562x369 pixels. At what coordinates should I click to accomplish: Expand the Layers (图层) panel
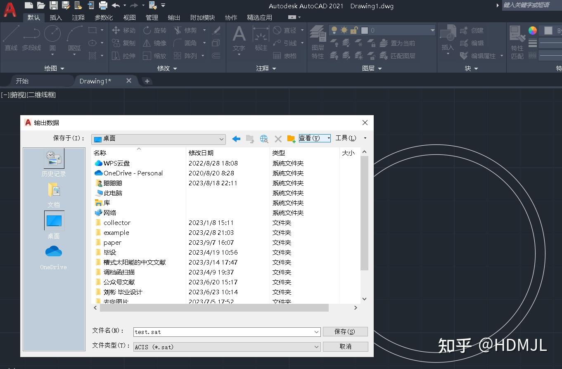pos(372,69)
